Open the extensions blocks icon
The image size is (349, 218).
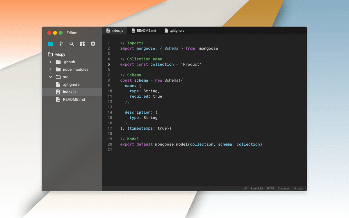coord(82,44)
